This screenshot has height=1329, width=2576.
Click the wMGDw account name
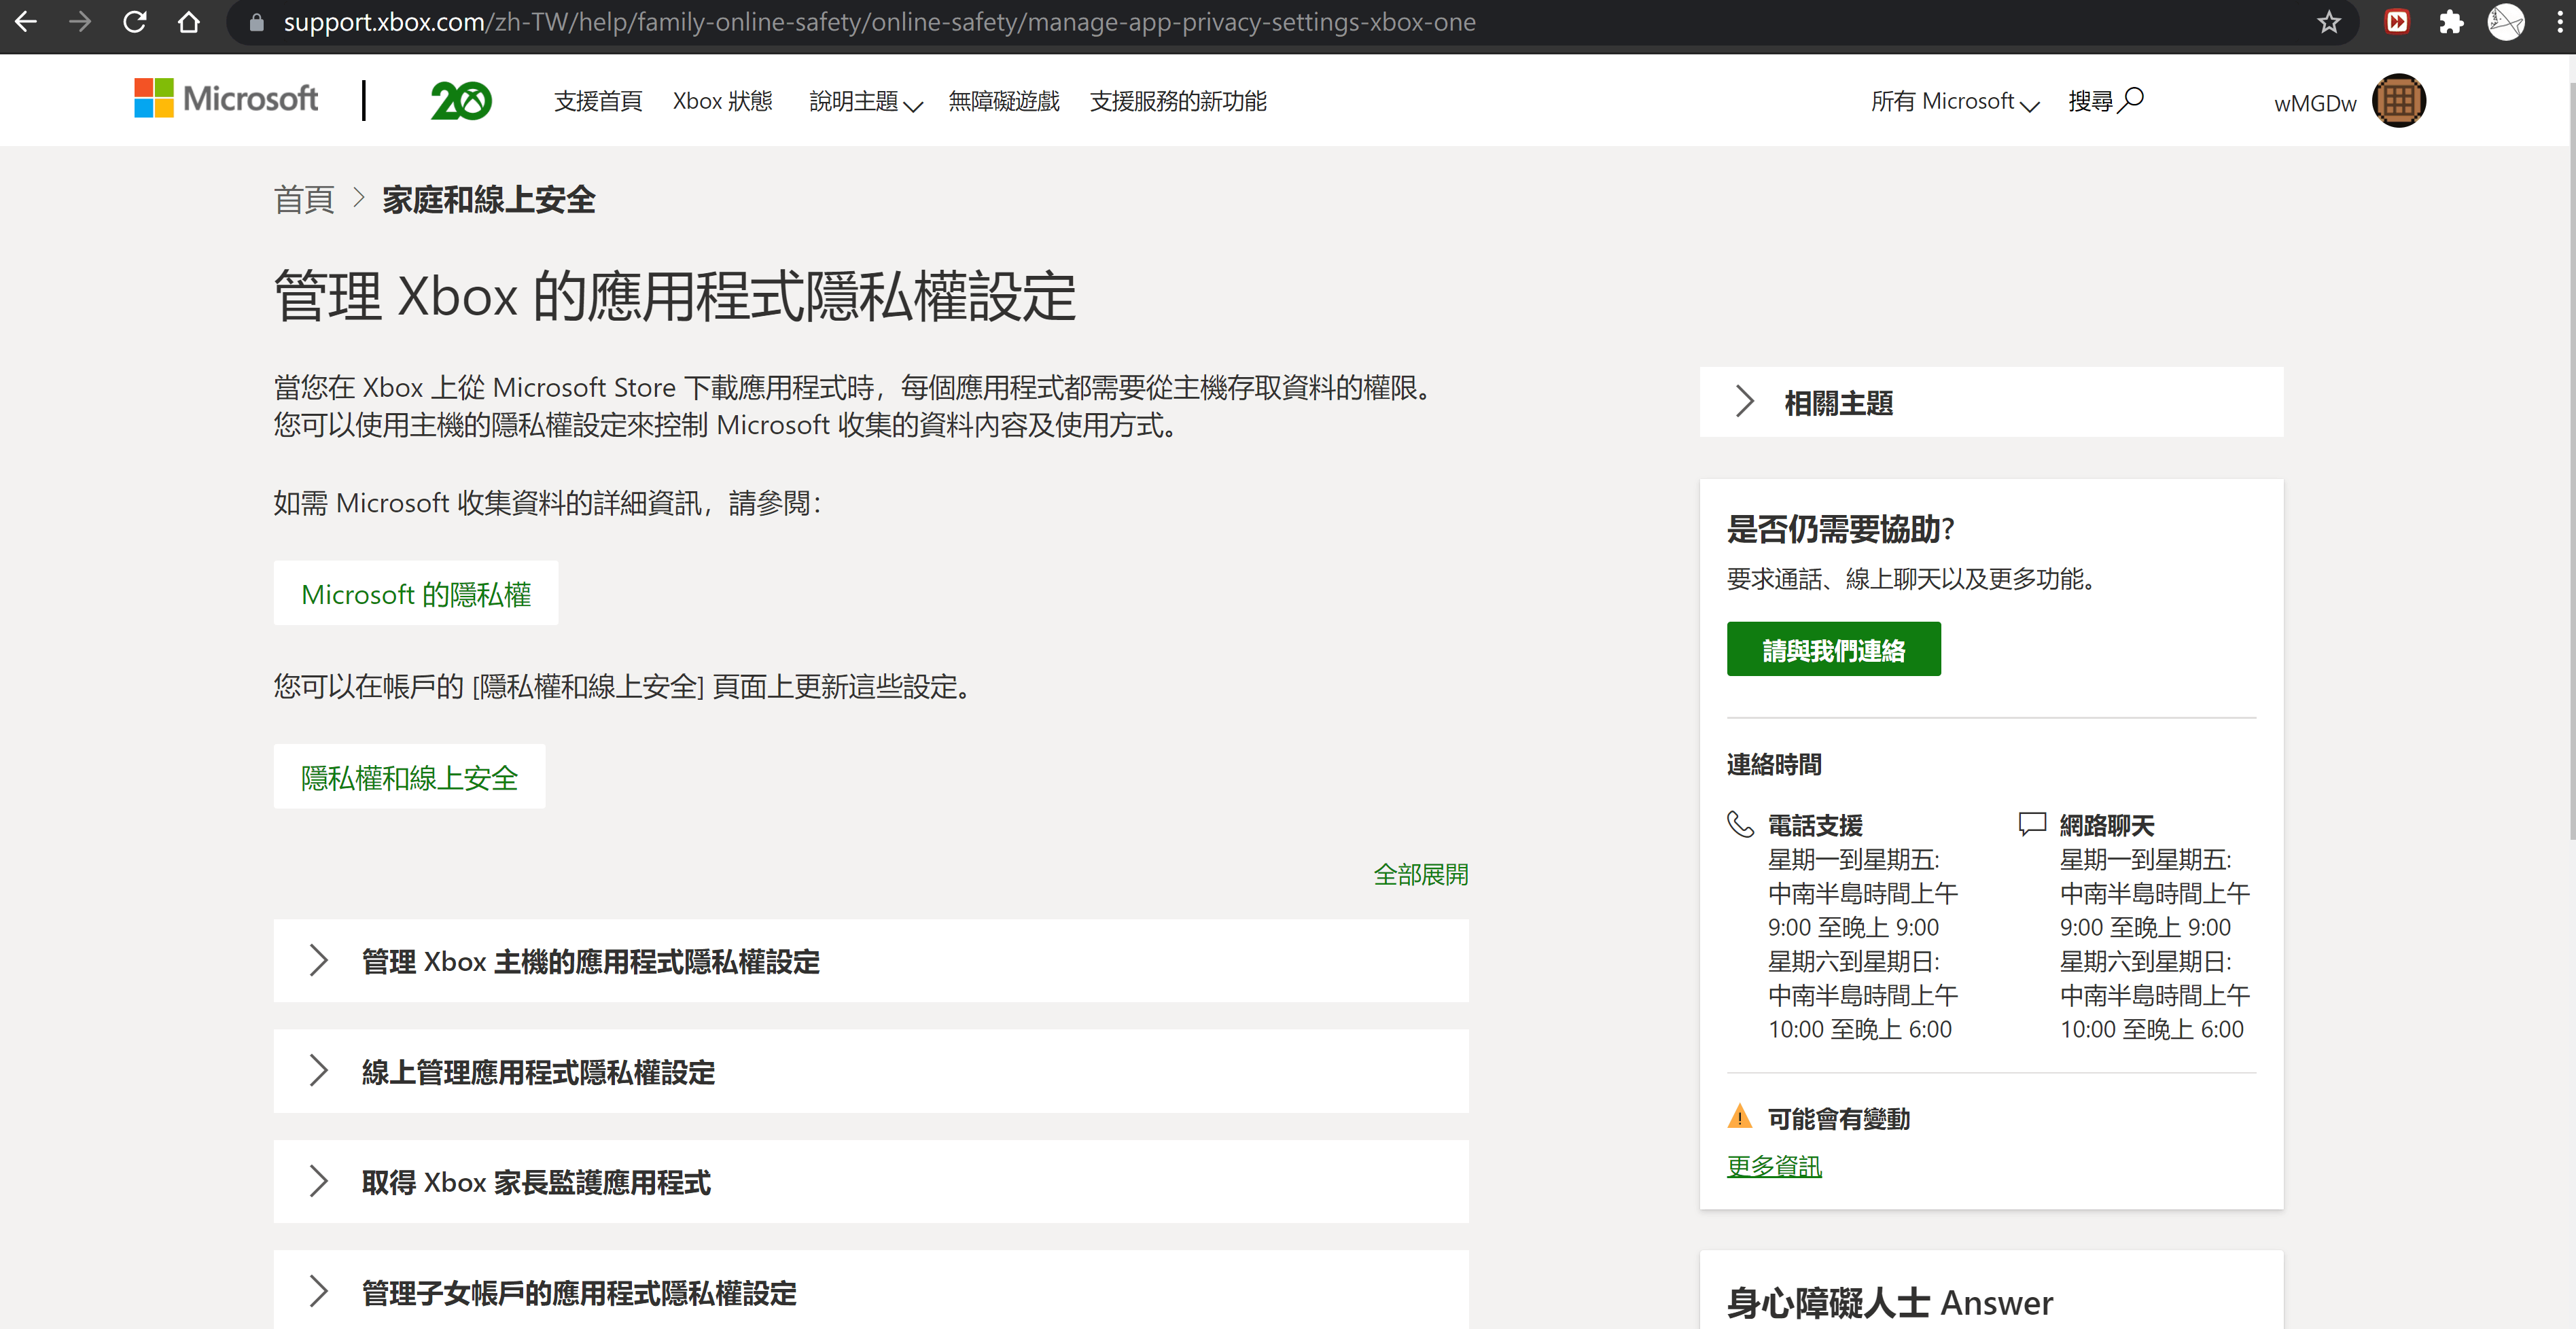(x=2315, y=103)
